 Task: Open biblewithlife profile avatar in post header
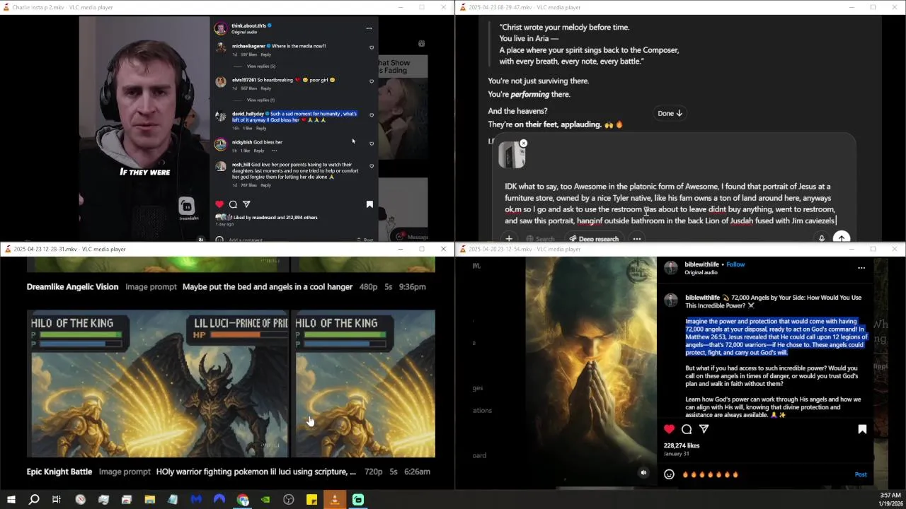click(671, 268)
